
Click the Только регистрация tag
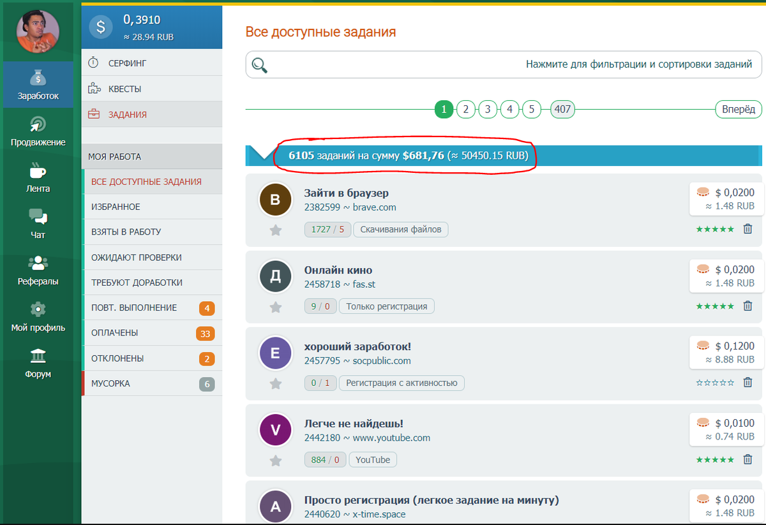[387, 306]
